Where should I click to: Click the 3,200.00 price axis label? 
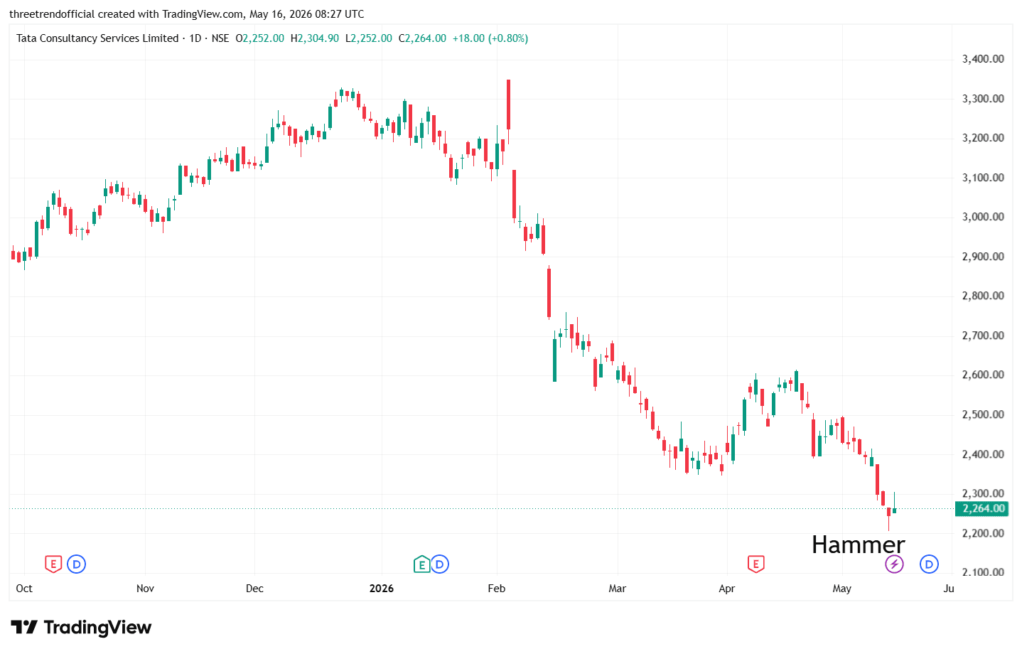(983, 138)
